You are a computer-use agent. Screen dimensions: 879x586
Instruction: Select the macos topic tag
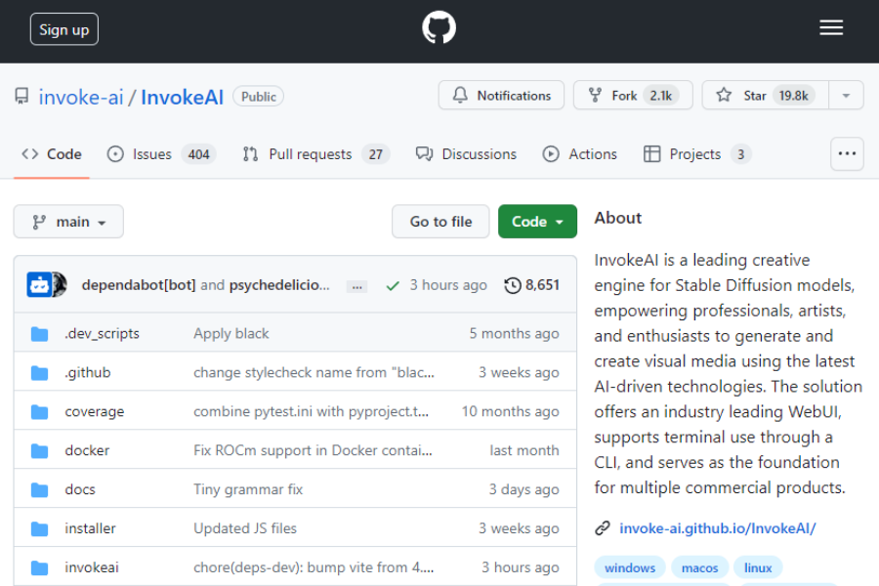tap(699, 568)
